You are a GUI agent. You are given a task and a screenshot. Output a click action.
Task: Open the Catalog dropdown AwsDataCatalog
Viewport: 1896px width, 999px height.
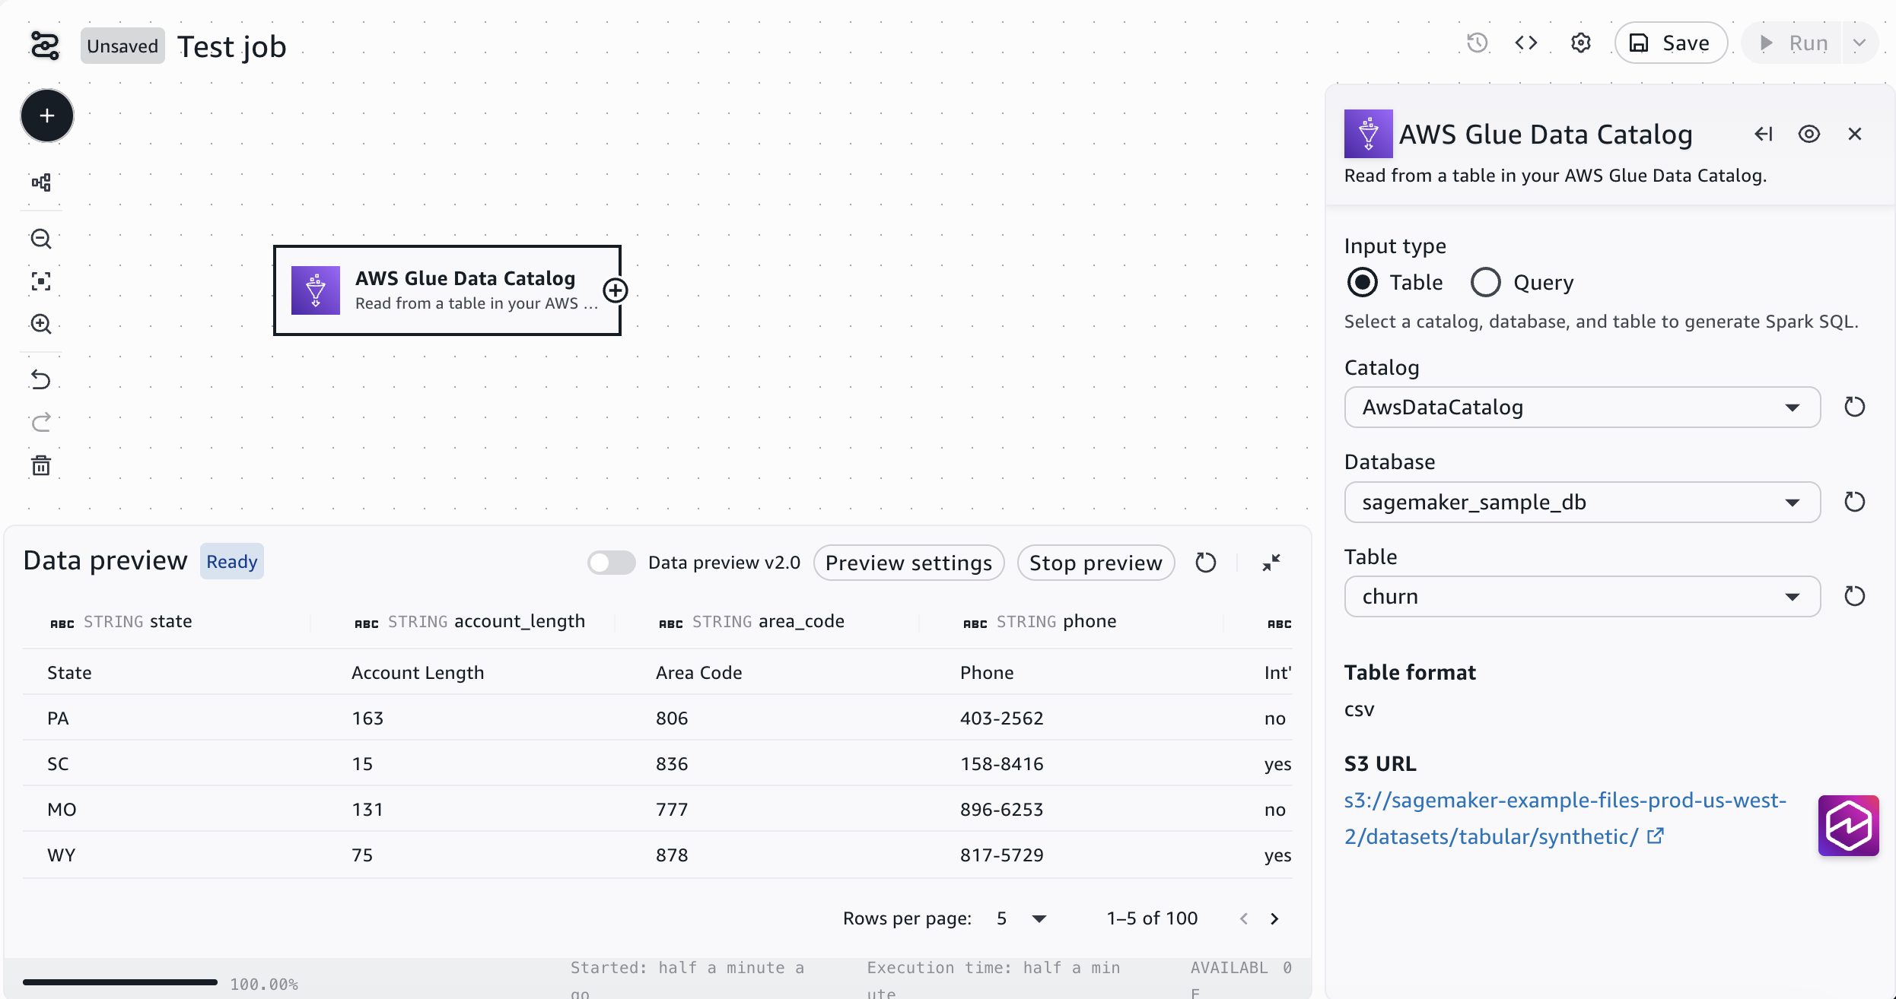[x=1583, y=407]
